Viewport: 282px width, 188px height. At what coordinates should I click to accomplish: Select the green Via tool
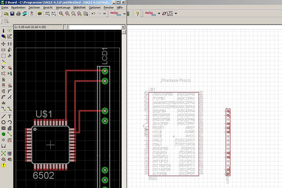click(x=3, y=134)
